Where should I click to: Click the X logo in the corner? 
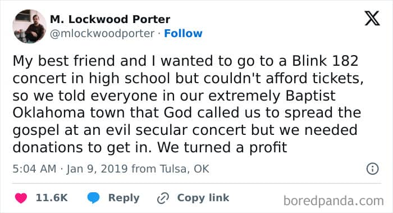[372, 19]
